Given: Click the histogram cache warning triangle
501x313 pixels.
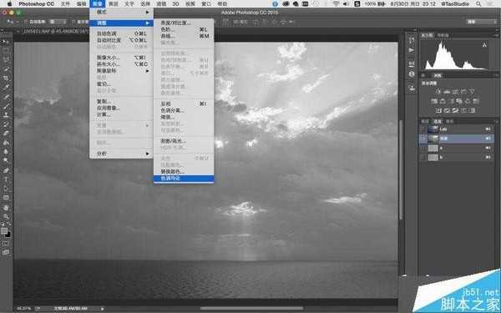Looking at the screenshot, I should [484, 45].
